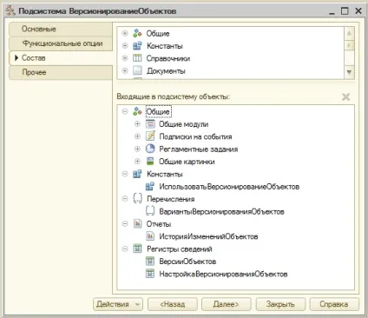The height and width of the screenshot is (318, 368).
Task: Expand Константы in the upper tree
Action: coord(125,46)
